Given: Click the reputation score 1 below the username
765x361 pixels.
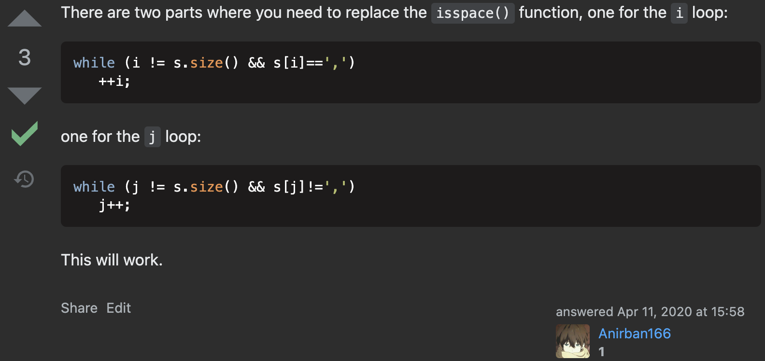Looking at the screenshot, I should [602, 352].
